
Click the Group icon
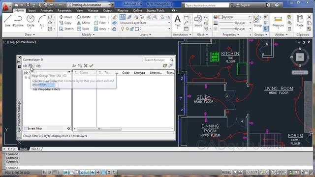coord(257,21)
